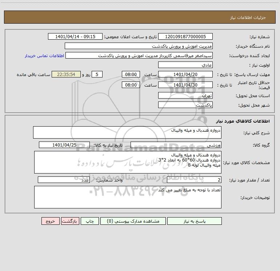Click the تاریخ و ساعت اعلان عمومی label
This screenshot has height=271, width=280.
coord(131,37)
